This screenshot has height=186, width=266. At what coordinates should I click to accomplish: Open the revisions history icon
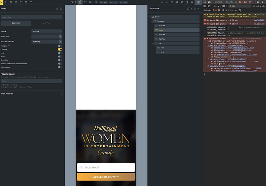click(x=172, y=2)
